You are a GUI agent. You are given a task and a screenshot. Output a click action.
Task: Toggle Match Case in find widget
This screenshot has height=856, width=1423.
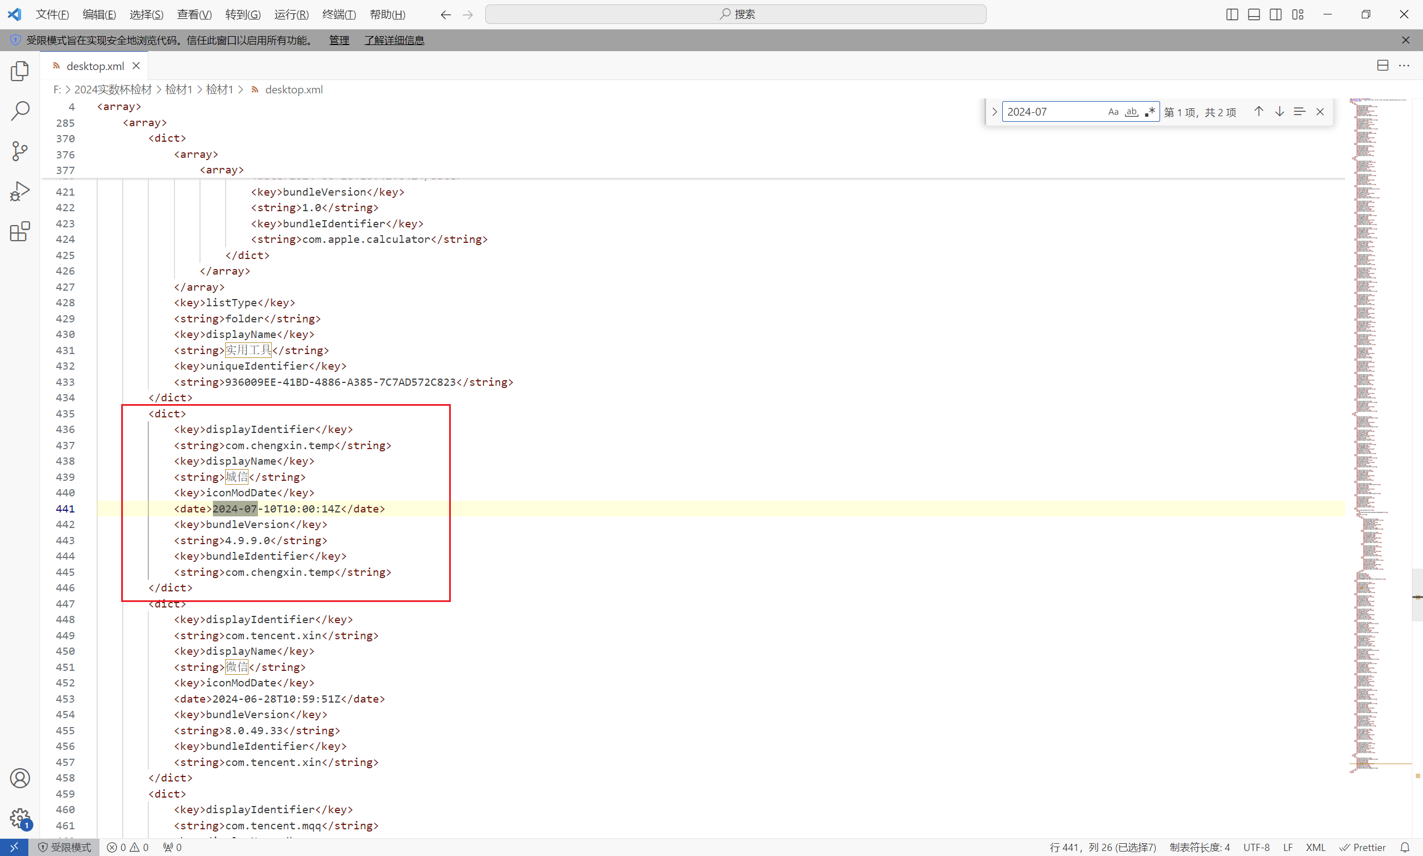(x=1113, y=111)
